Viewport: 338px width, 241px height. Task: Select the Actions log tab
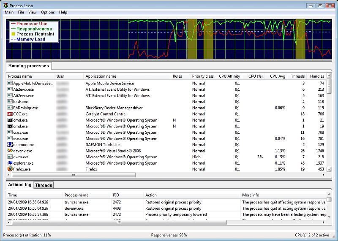20,185
